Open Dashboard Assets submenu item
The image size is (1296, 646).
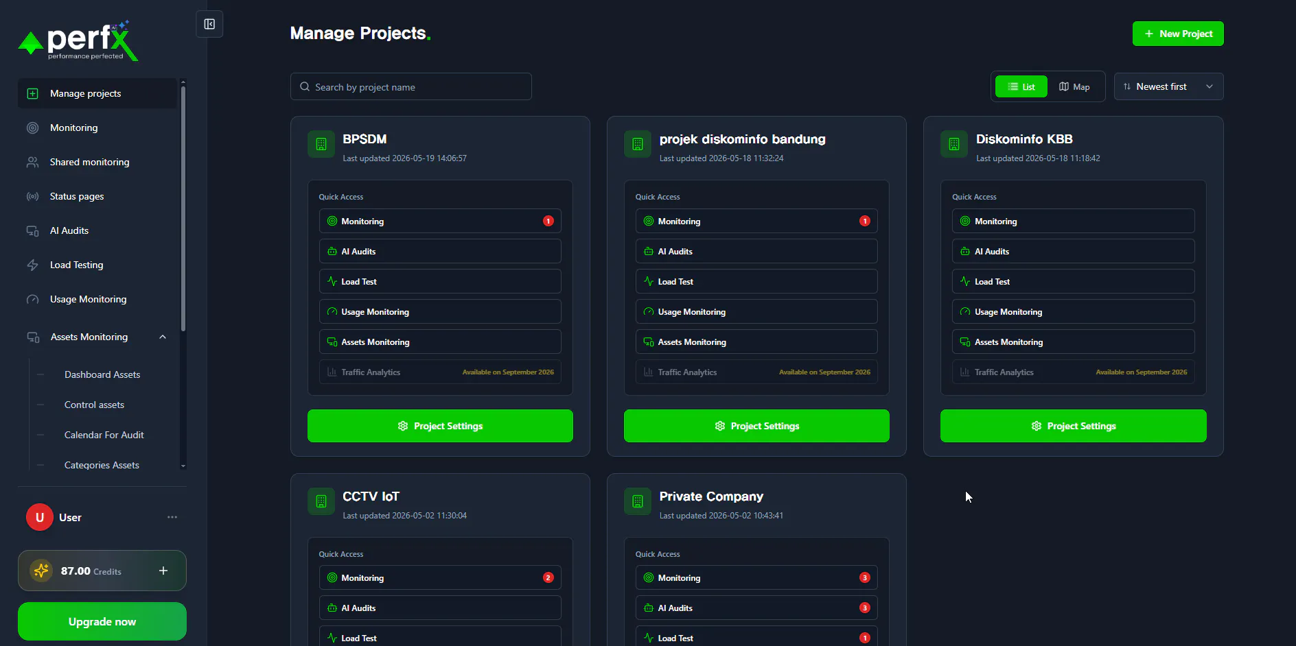point(102,374)
